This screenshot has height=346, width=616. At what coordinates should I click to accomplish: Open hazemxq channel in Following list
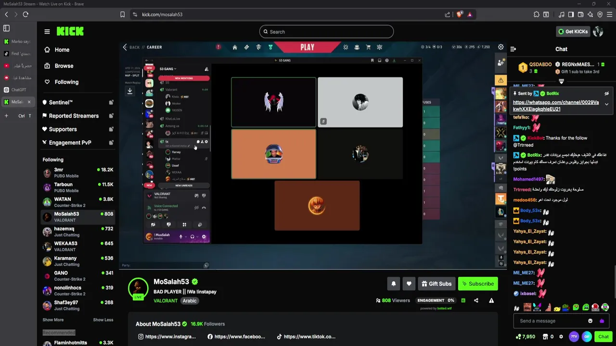point(78,232)
